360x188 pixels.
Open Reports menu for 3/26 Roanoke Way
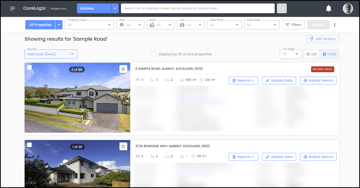click(243, 157)
